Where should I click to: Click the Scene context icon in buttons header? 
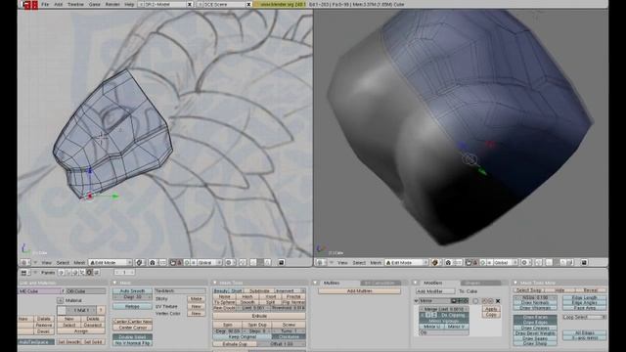pos(96,273)
